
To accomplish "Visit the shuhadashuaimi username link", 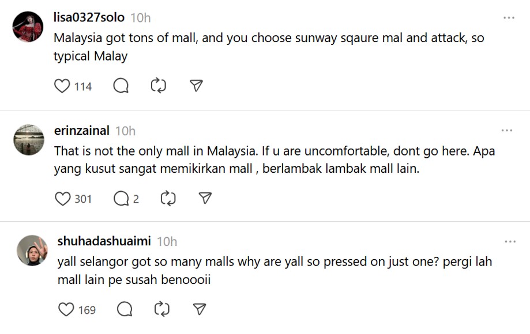I will 104,241.
